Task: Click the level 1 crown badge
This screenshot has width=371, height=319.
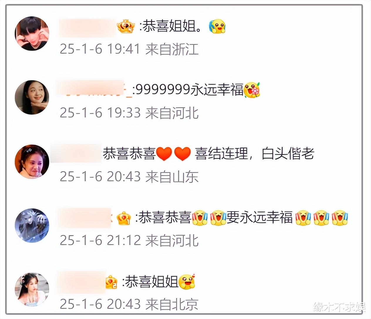Action: (x=124, y=218)
